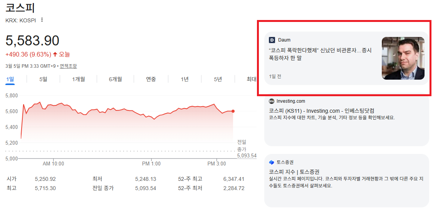This screenshot has width=433, height=212.
Task: Click the red endpoint dot on chart
Action: tap(233, 111)
